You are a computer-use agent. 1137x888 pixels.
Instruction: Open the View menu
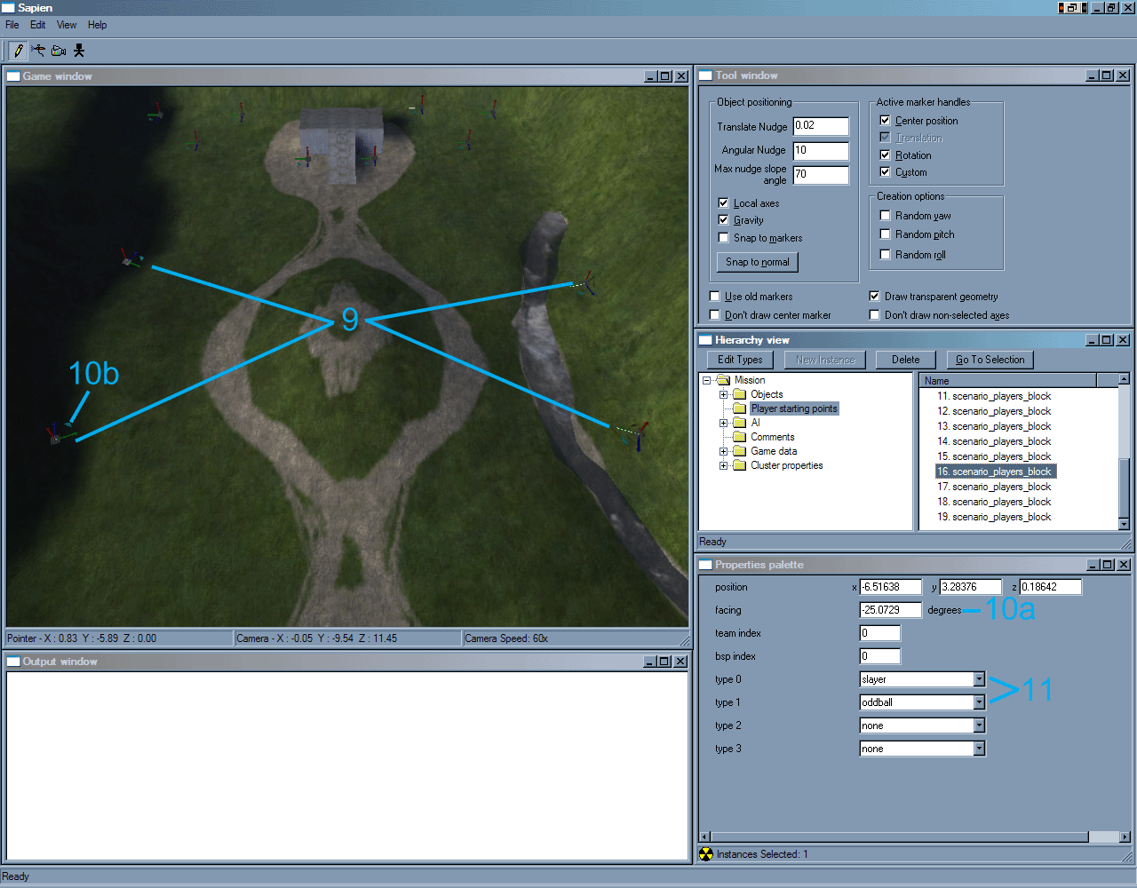[x=67, y=25]
